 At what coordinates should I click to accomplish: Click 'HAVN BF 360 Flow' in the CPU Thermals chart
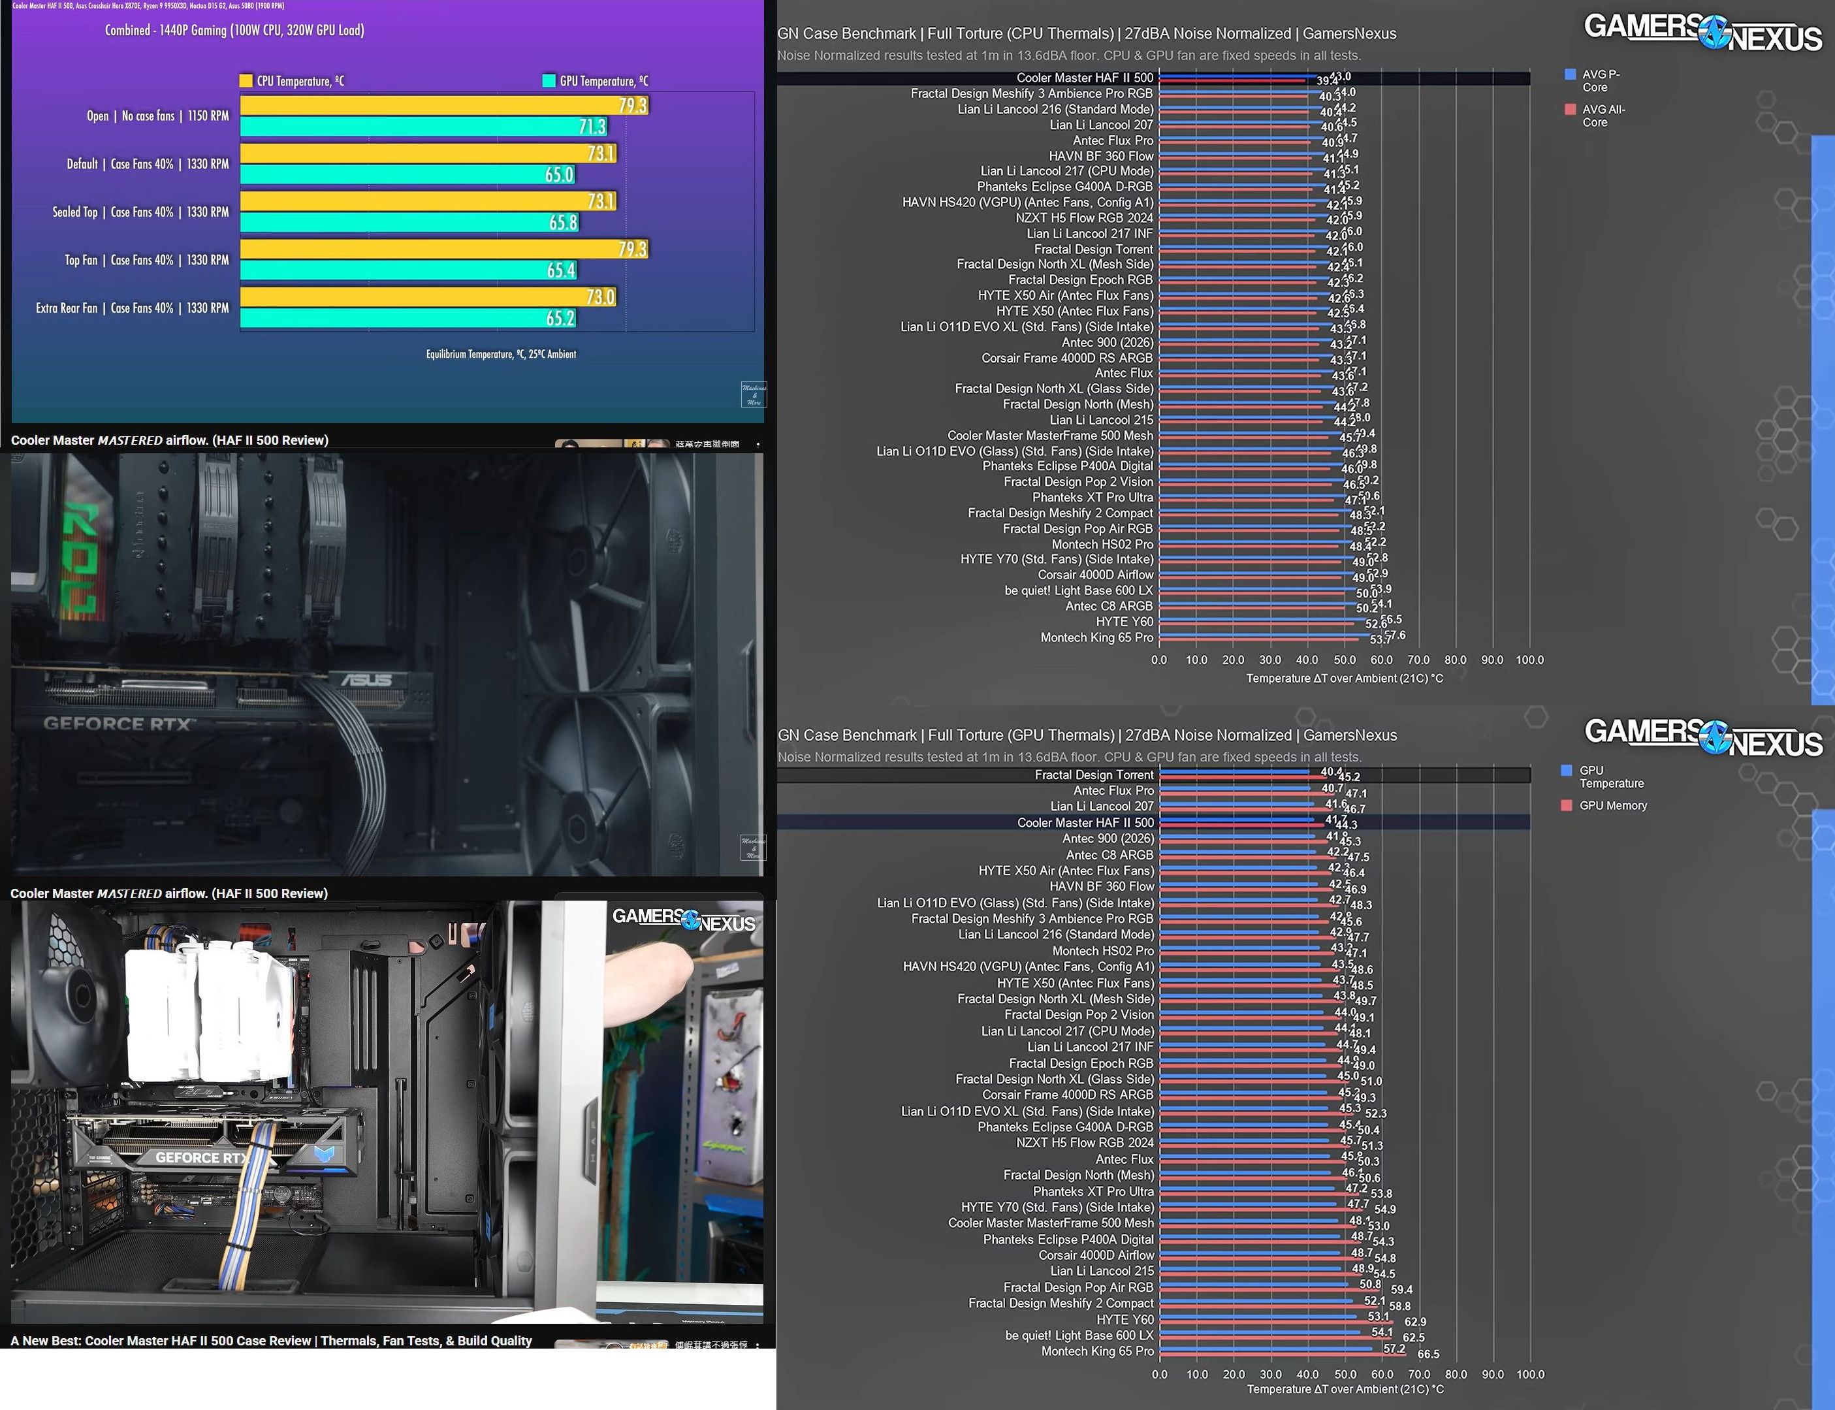click(1101, 156)
